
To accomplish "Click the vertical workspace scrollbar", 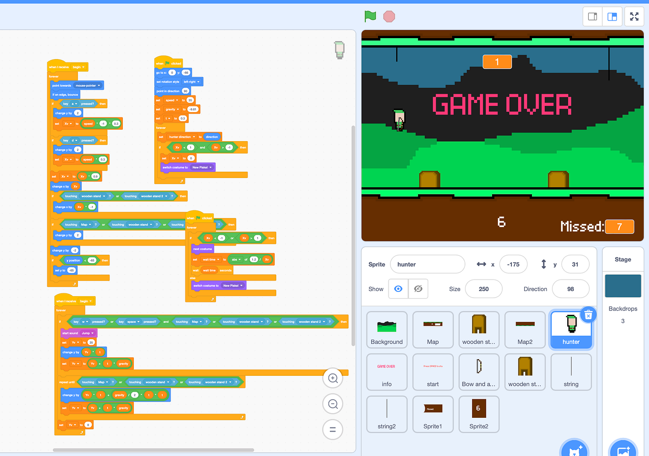I will click(x=353, y=236).
